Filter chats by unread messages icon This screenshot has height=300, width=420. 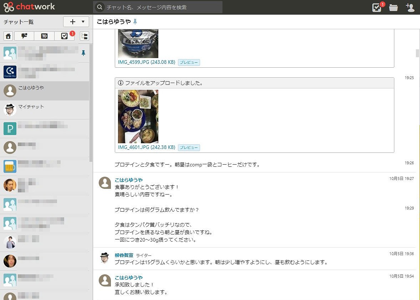pos(24,36)
